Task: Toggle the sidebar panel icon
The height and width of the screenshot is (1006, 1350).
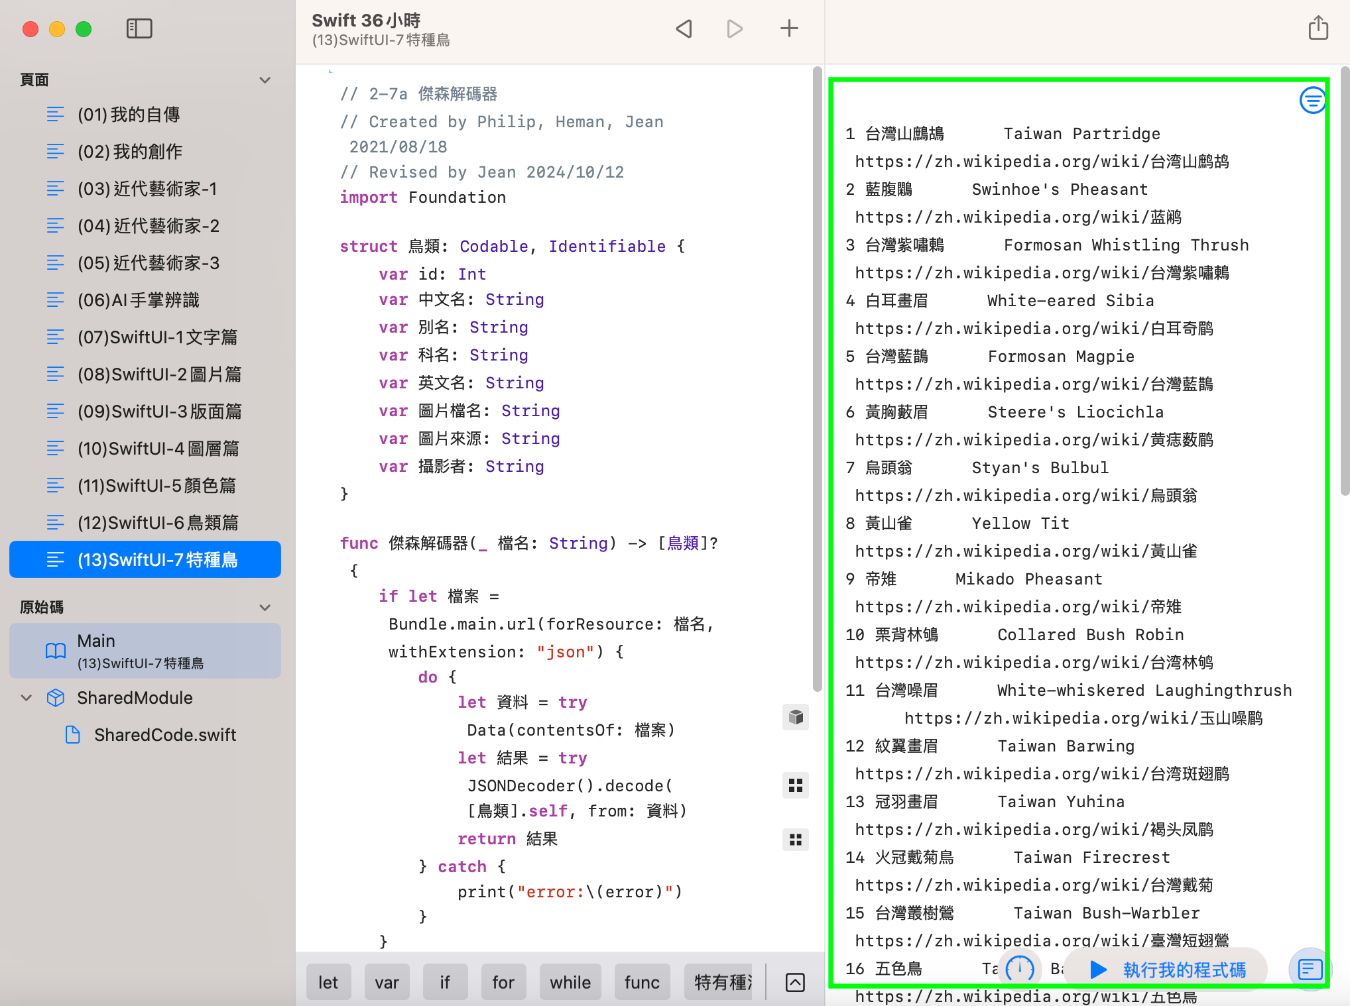Action: [x=139, y=28]
